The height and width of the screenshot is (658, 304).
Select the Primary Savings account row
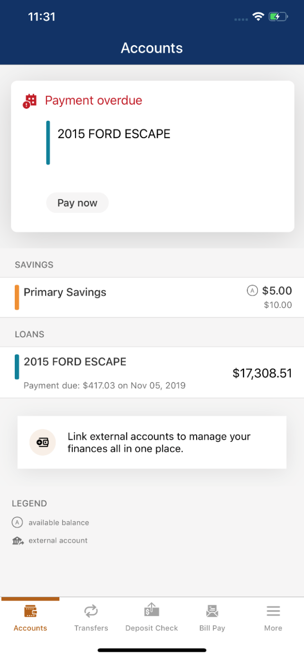click(152, 296)
